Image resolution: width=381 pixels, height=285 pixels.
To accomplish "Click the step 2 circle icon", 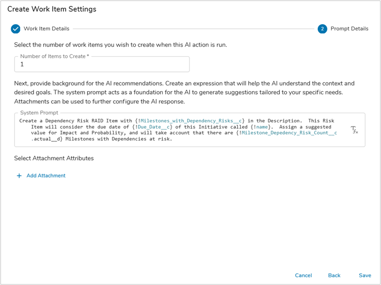I will (x=322, y=29).
